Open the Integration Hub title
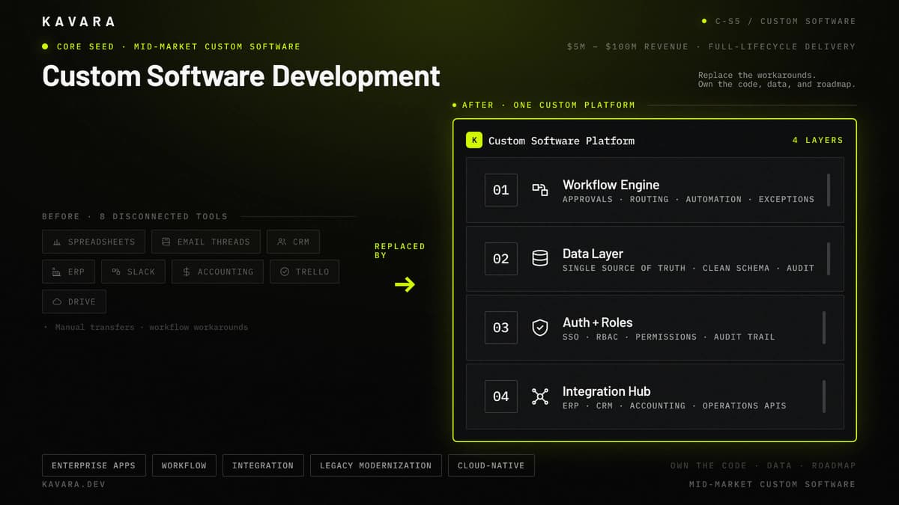The height and width of the screenshot is (505, 899). 607,391
